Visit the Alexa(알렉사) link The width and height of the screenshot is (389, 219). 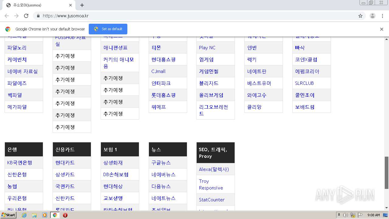[x=214, y=169]
